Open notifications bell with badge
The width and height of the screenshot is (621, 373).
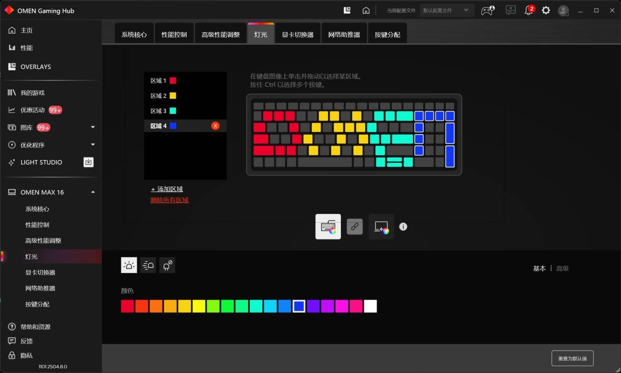click(529, 10)
